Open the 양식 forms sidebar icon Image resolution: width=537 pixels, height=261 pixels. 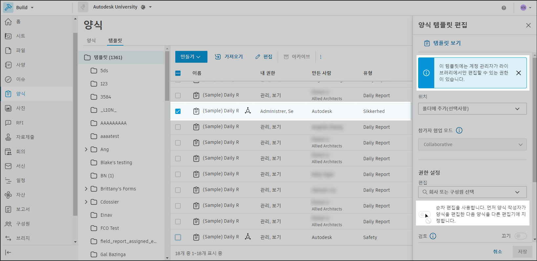8,94
